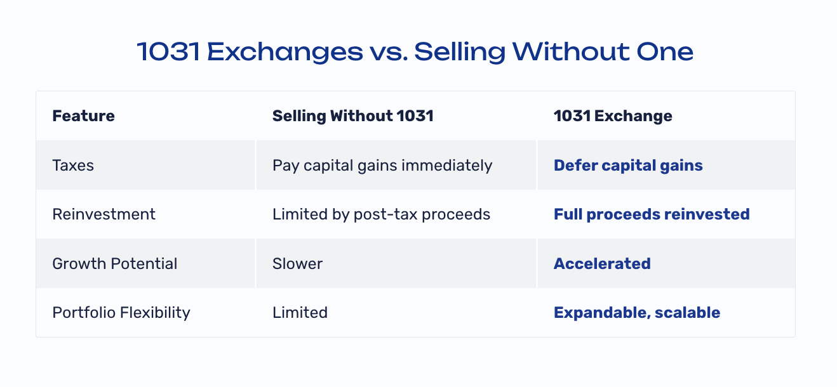Click the 'Expandable, scalable' text
This screenshot has height=387, width=837.
[x=637, y=313]
